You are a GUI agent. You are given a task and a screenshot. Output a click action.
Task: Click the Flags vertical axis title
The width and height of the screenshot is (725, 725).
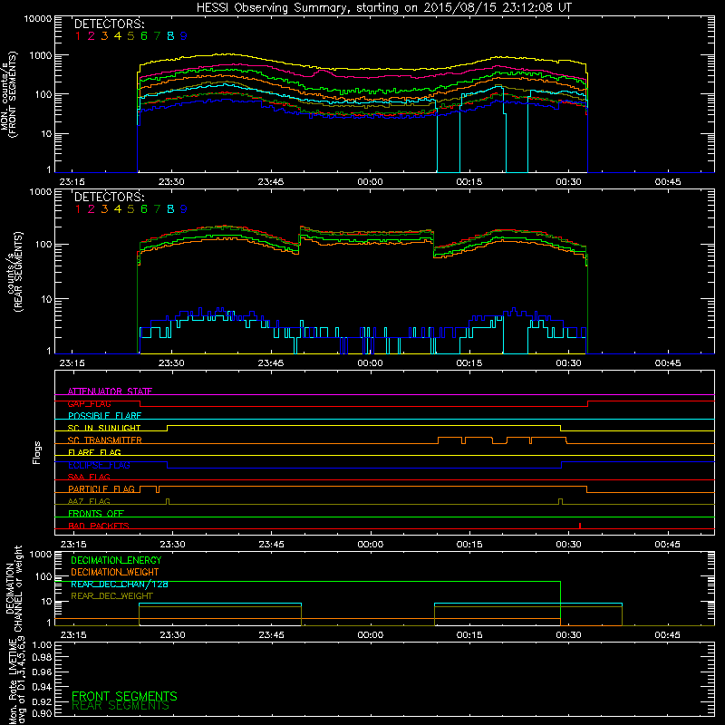pos(37,452)
